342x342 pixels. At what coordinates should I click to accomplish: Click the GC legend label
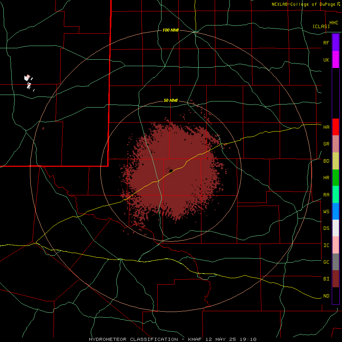coord(326,262)
